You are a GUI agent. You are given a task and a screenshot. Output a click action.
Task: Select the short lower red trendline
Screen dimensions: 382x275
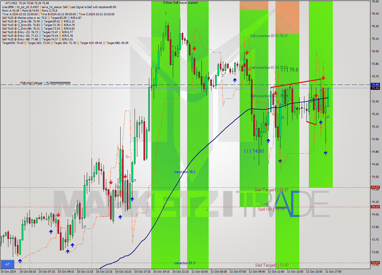[x=311, y=123]
